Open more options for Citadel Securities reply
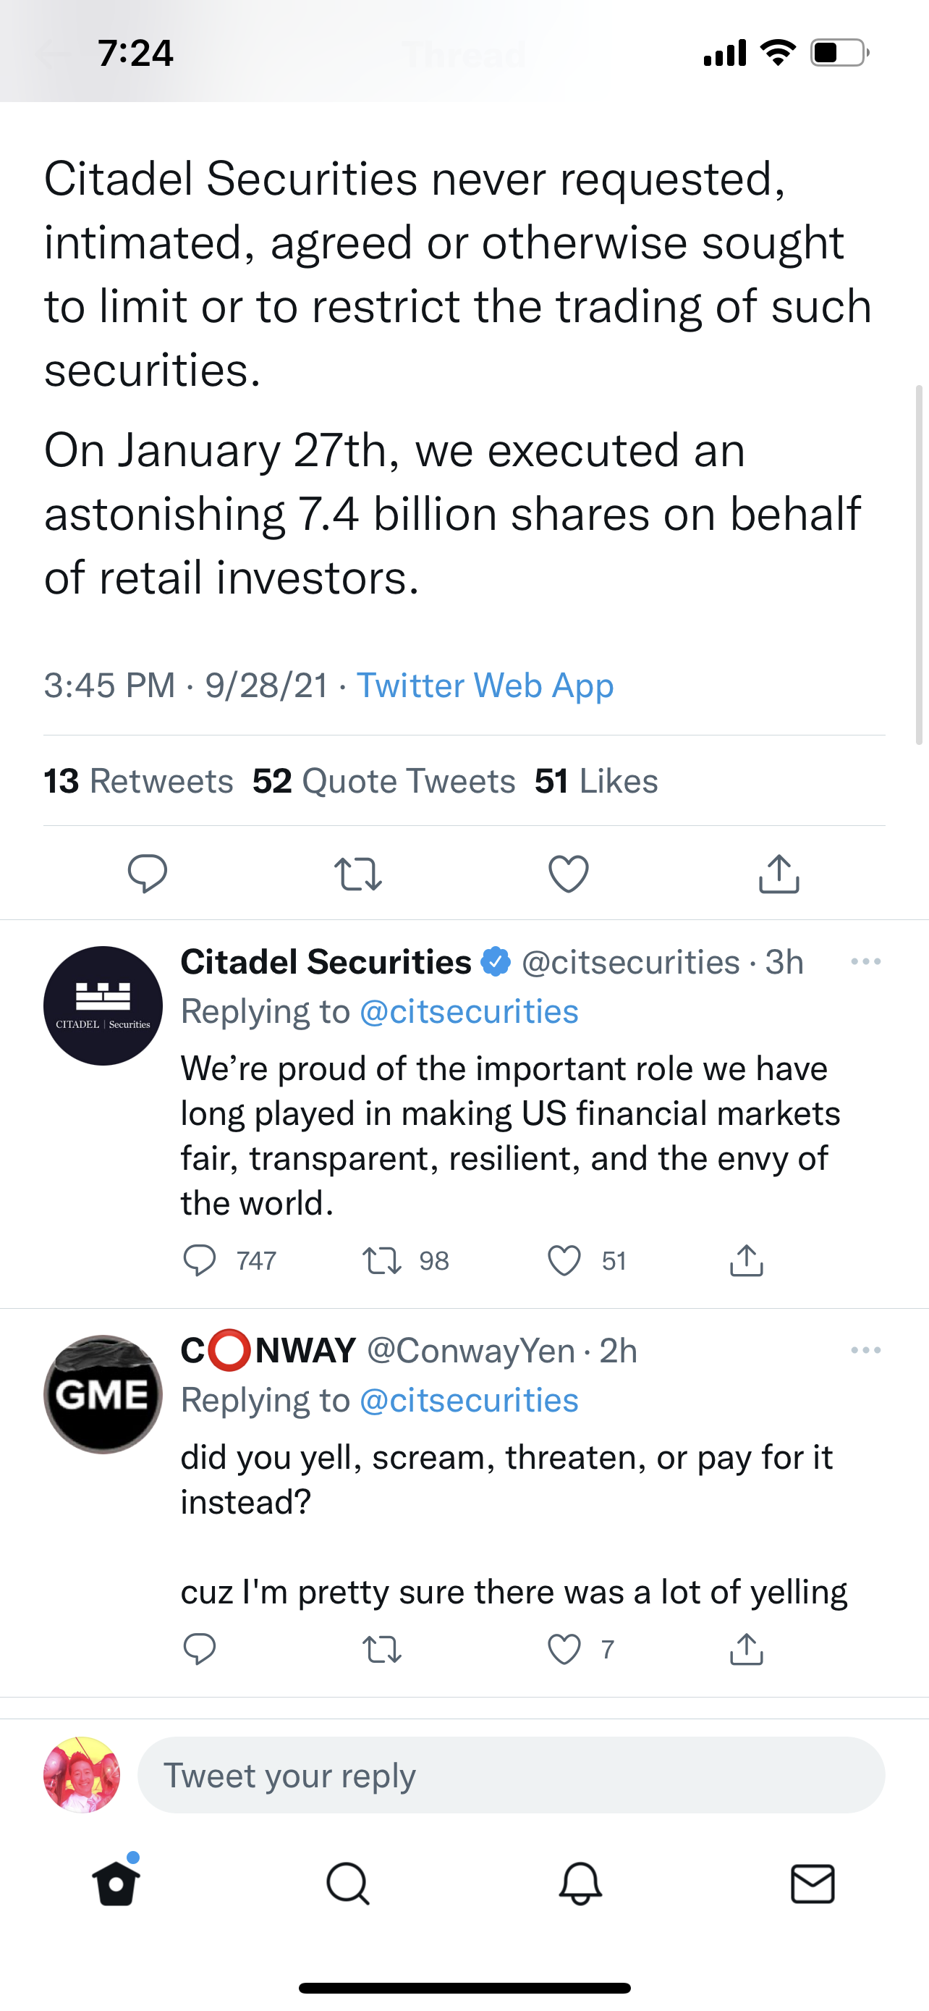This screenshot has width=929, height=2011. point(866,961)
